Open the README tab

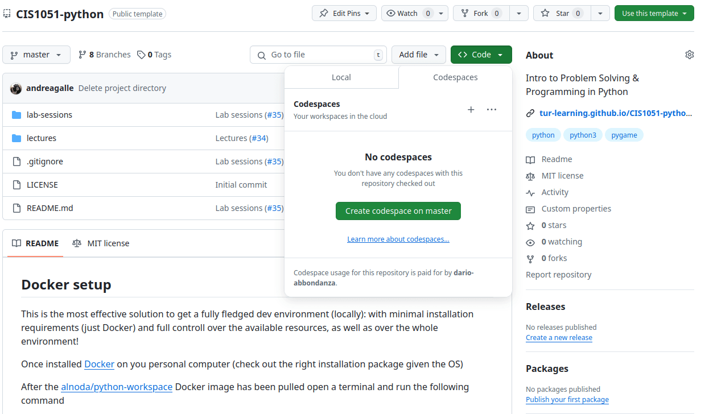(x=35, y=243)
